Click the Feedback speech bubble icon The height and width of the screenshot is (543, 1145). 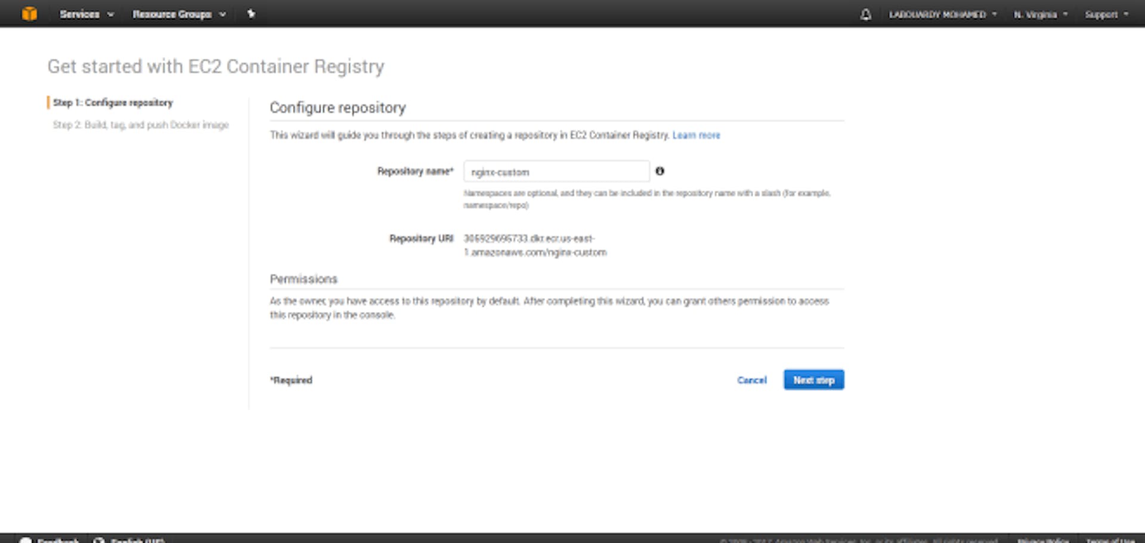(x=26, y=540)
